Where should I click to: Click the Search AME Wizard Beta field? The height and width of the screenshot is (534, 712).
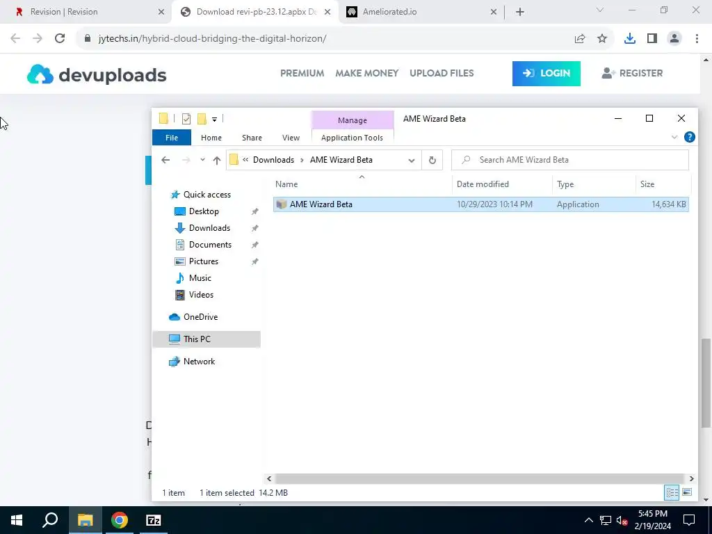pos(570,160)
